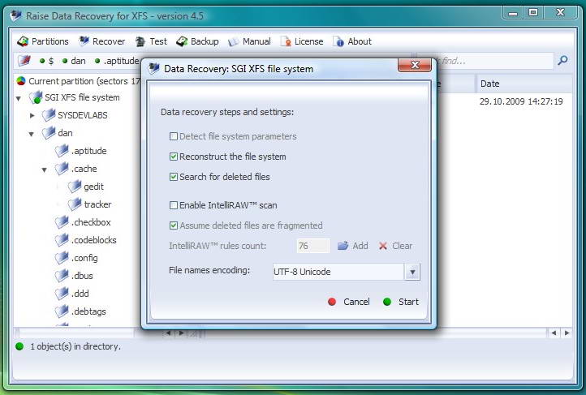Toggle Detect file system parameters checkbox
Viewport: 586px width, 395px height.
[x=174, y=136]
